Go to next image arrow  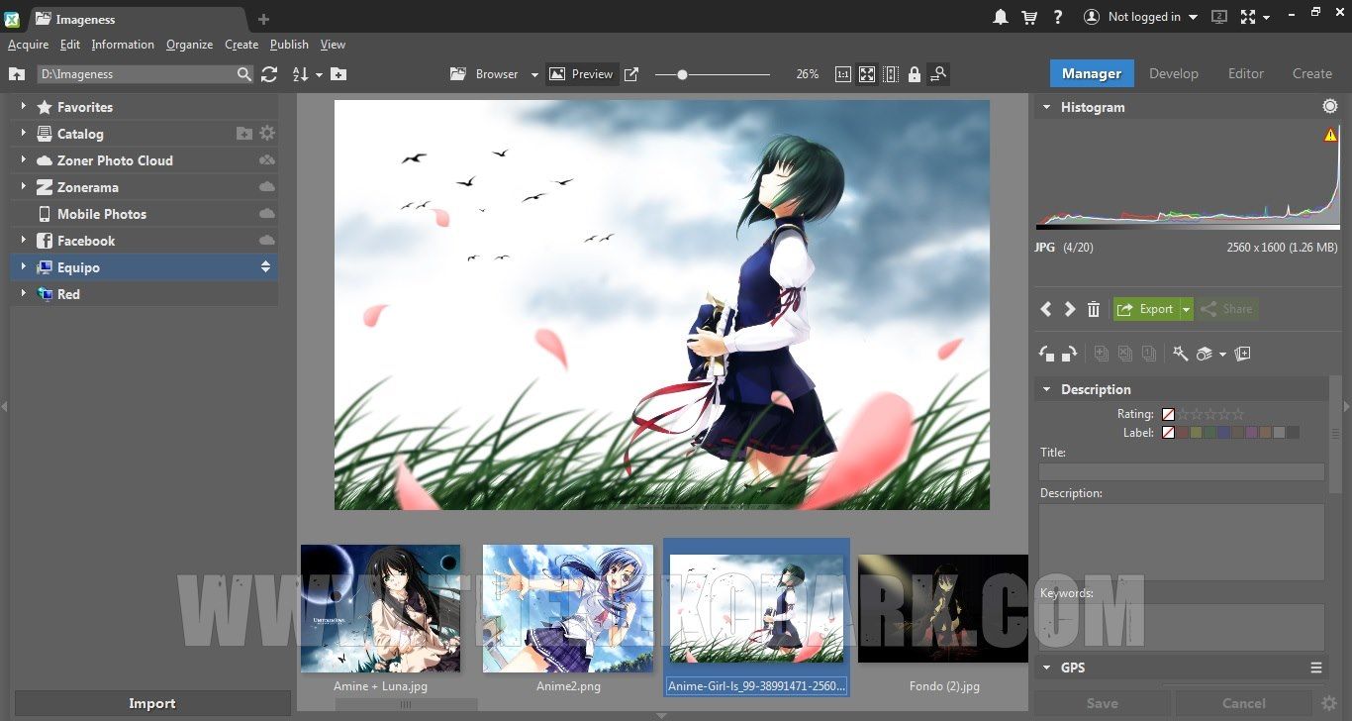(1069, 309)
